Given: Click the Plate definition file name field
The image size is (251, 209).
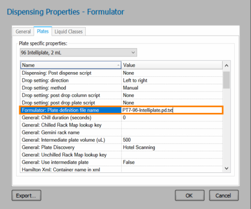Looking at the screenshot, I should pos(172,110).
